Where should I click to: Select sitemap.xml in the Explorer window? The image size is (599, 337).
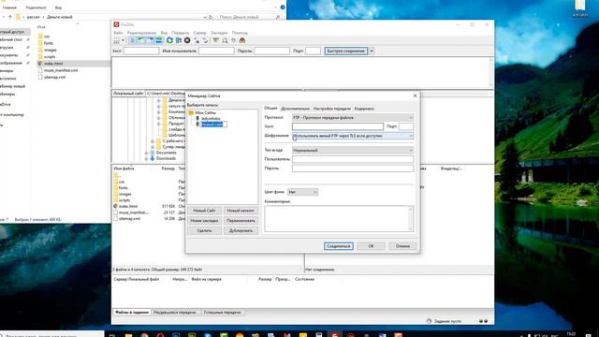click(54, 77)
